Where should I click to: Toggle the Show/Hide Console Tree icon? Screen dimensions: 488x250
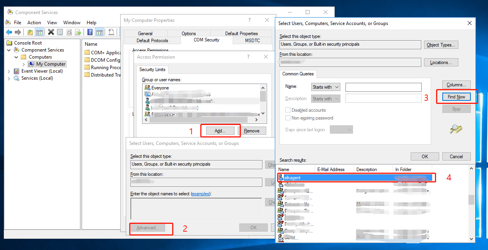tap(39, 32)
